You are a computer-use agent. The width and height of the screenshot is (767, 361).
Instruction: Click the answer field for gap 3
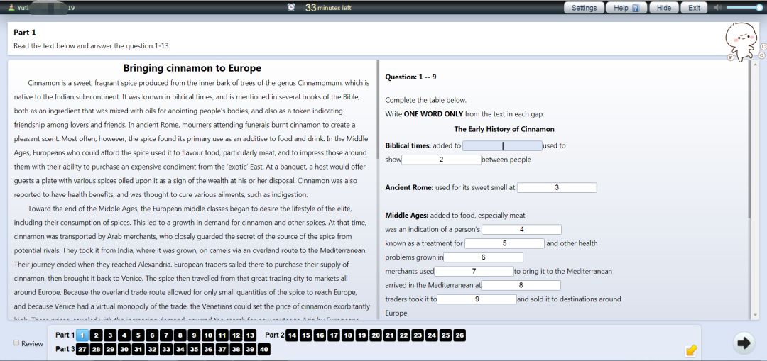tap(557, 188)
